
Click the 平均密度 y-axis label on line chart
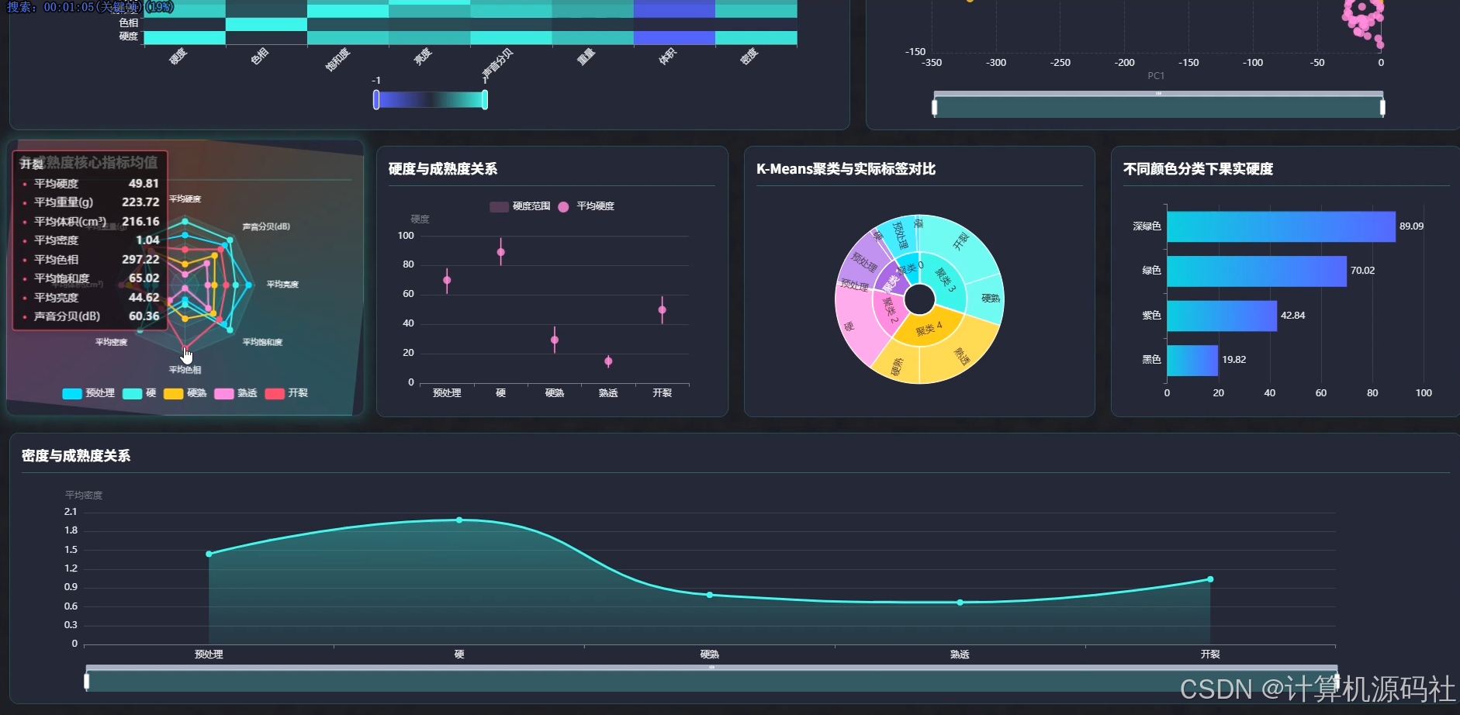click(84, 496)
